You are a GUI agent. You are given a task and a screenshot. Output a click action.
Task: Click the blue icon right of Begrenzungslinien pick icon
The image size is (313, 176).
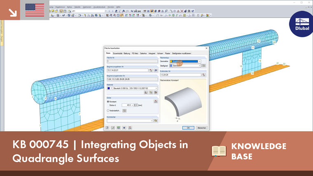[x=156, y=70]
